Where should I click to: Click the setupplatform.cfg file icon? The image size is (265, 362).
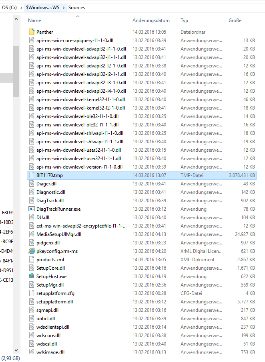click(x=32, y=293)
